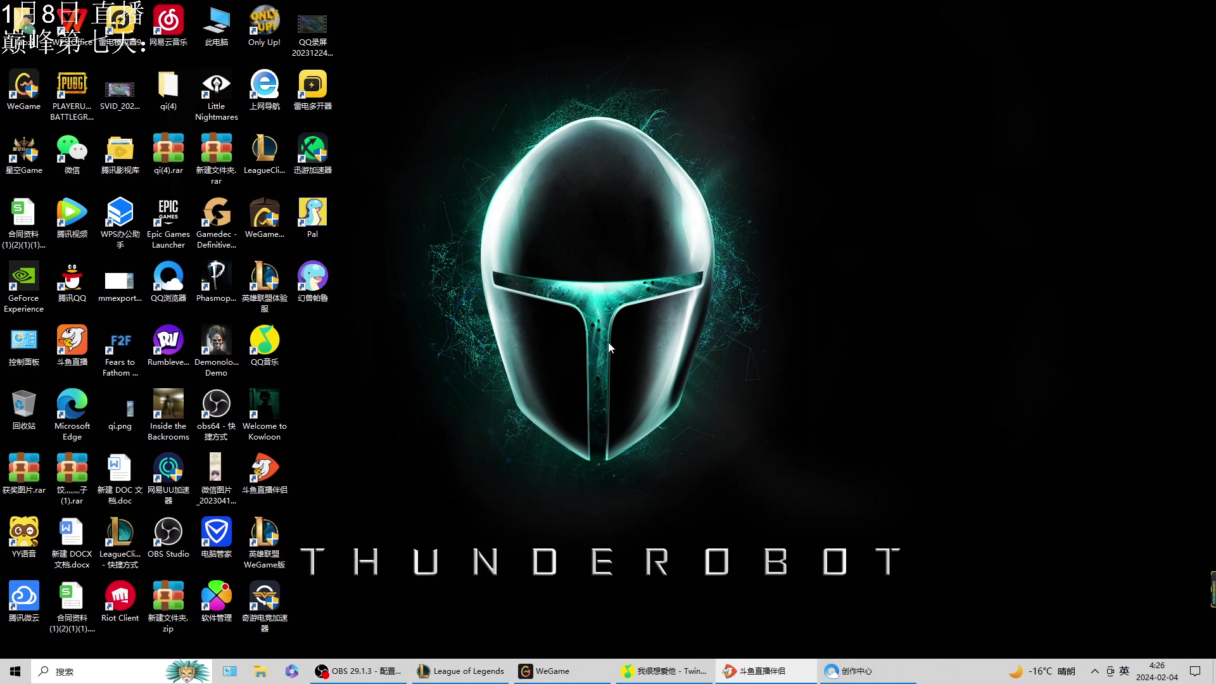This screenshot has height=684, width=1216.
Task: Launch 雷电多开器 icon
Action: tap(313, 91)
